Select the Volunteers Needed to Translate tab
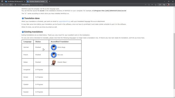Screen dimensions: 175x98 coord(37,1)
